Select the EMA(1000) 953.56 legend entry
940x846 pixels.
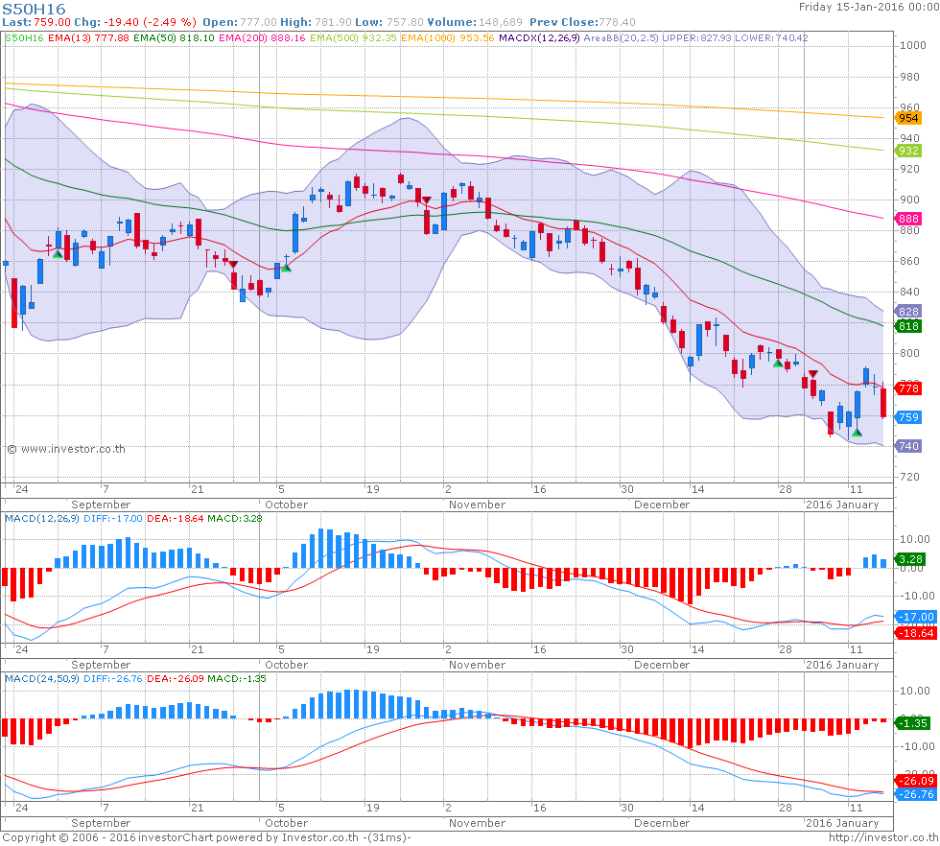pyautogui.click(x=448, y=37)
